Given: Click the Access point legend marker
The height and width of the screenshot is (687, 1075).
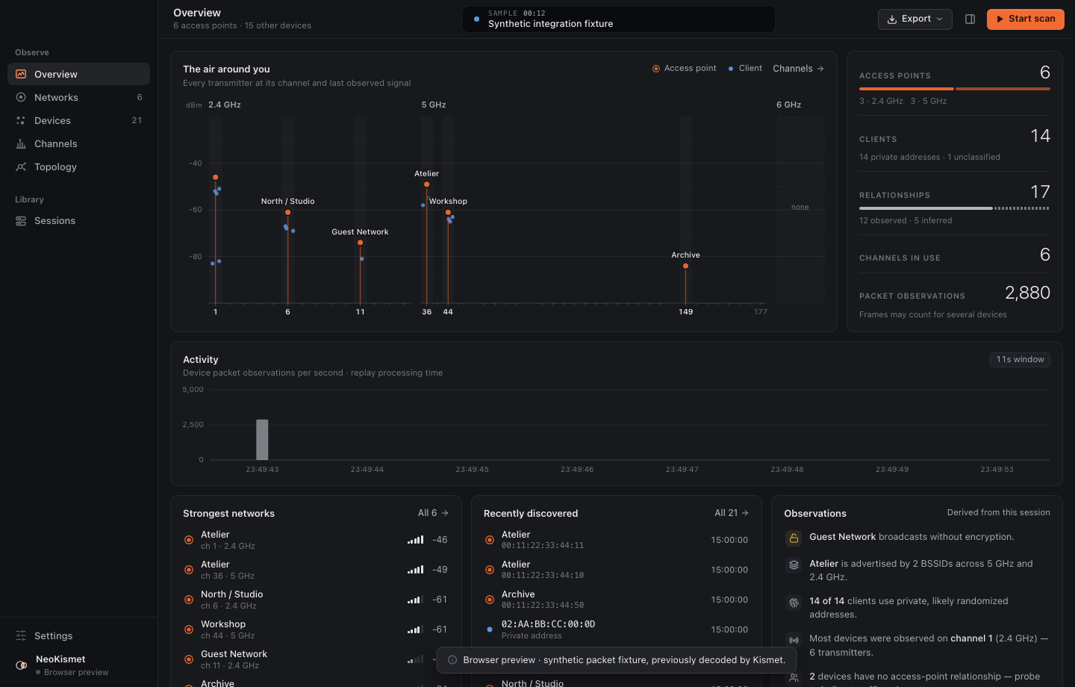Looking at the screenshot, I should 656,69.
